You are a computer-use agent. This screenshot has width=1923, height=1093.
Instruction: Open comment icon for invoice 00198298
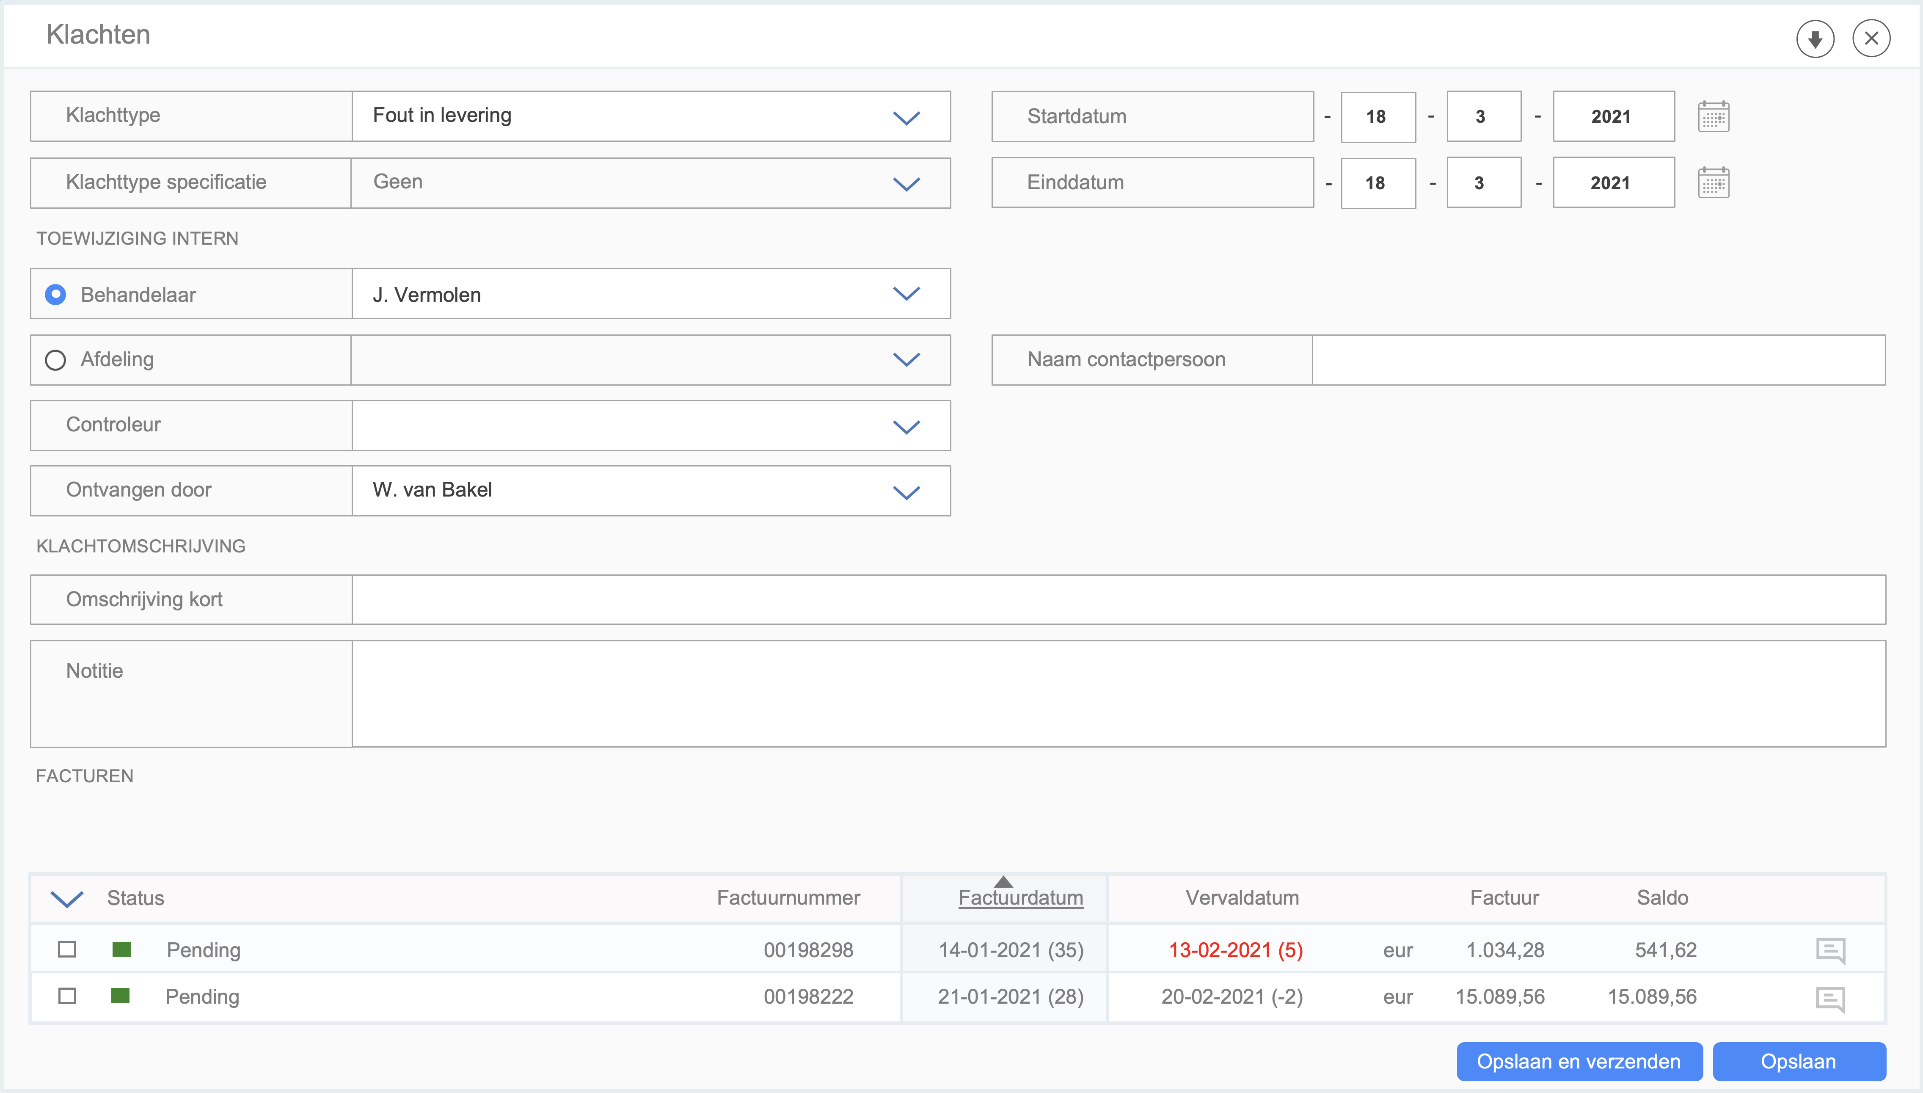[1830, 950]
